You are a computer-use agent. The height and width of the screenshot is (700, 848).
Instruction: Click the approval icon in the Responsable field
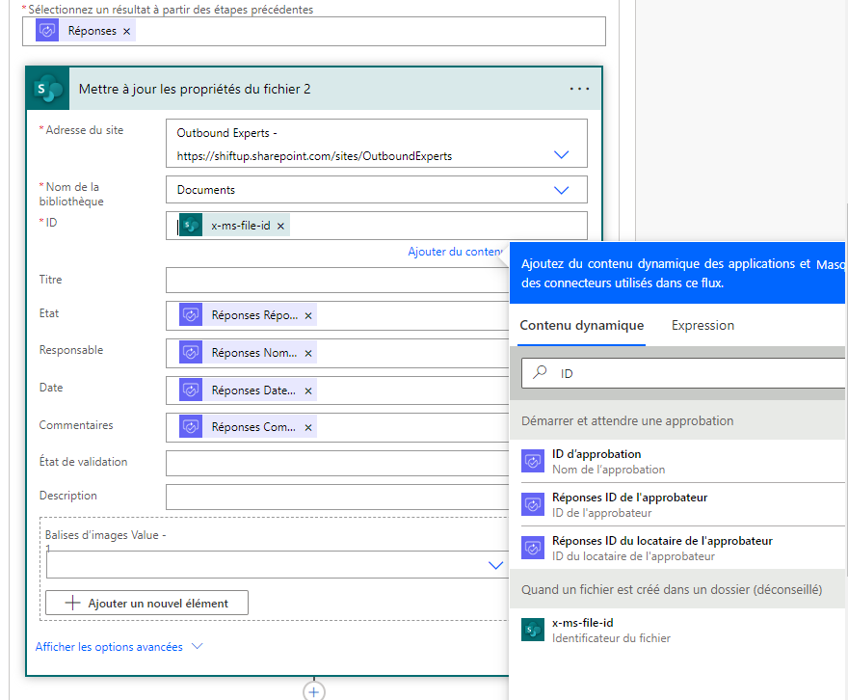point(191,352)
